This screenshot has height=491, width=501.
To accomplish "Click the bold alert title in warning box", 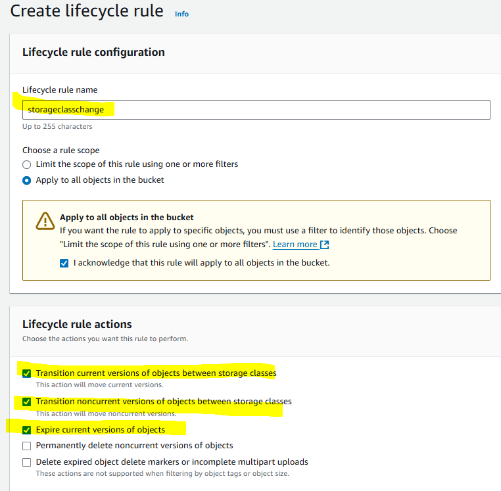I will (126, 218).
